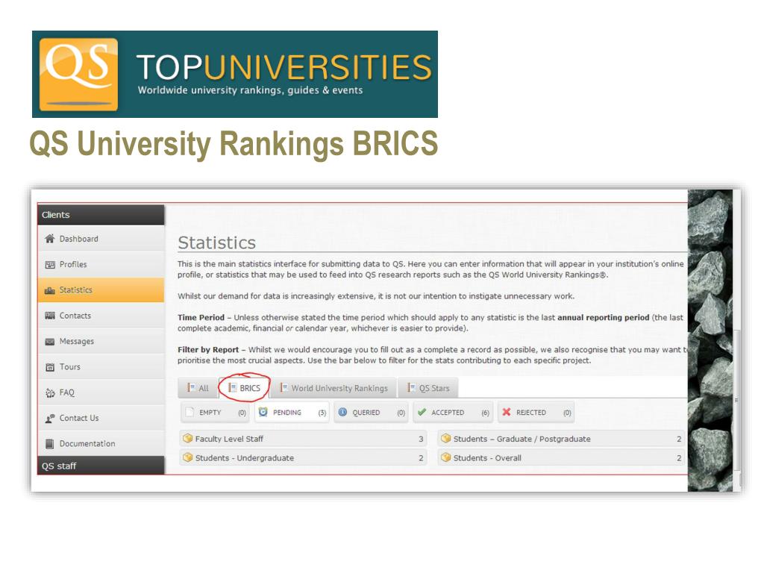Click the Messages envelope icon

coord(50,342)
